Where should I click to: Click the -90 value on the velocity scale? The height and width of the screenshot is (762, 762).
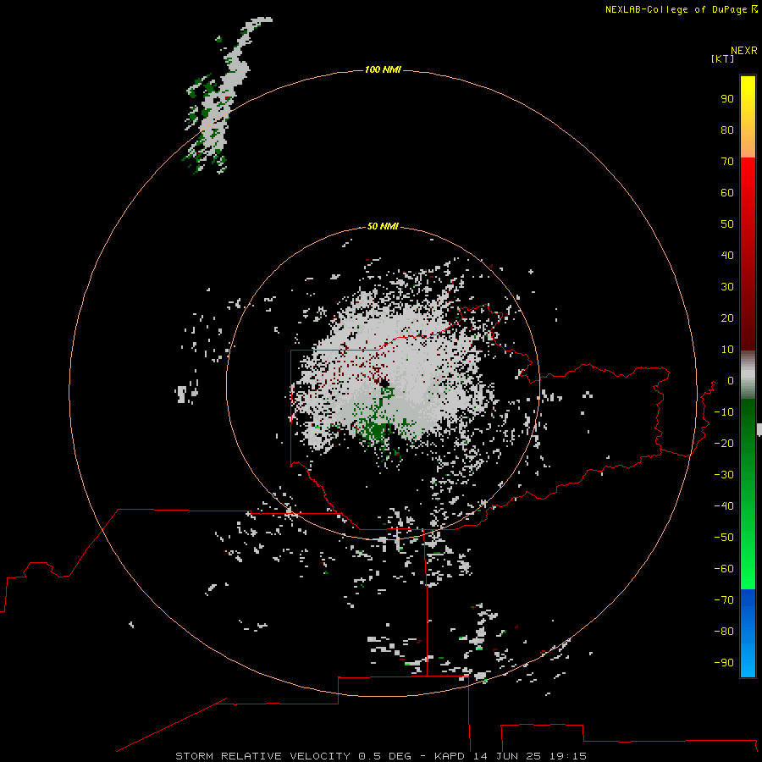point(724,663)
